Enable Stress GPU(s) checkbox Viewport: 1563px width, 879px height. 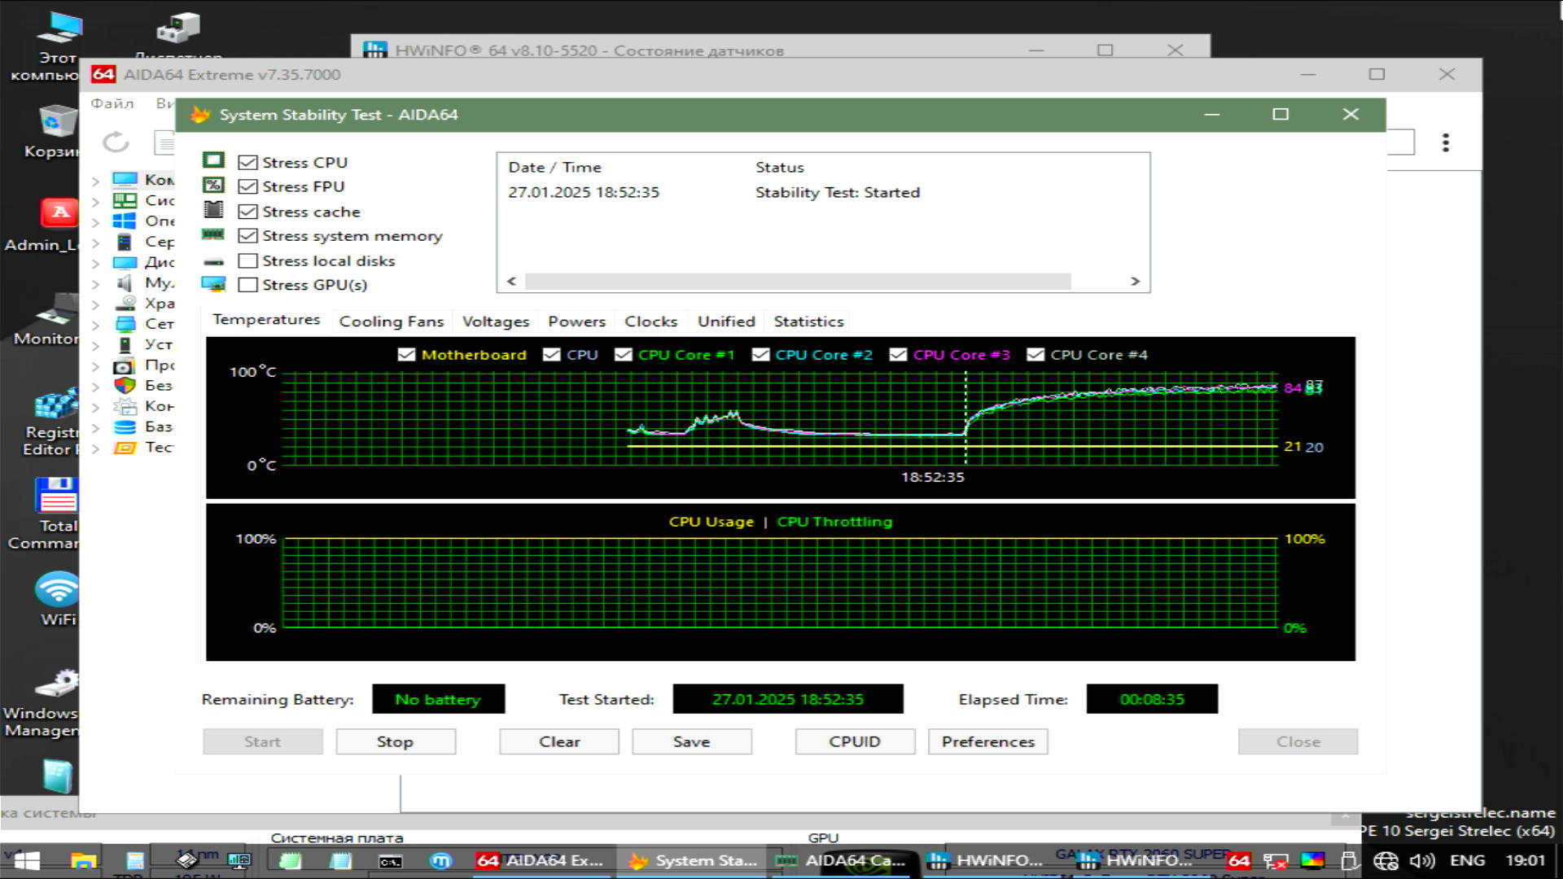[248, 285]
